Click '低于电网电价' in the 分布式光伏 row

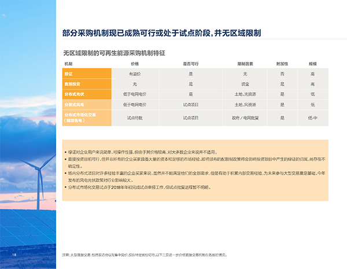point(135,94)
